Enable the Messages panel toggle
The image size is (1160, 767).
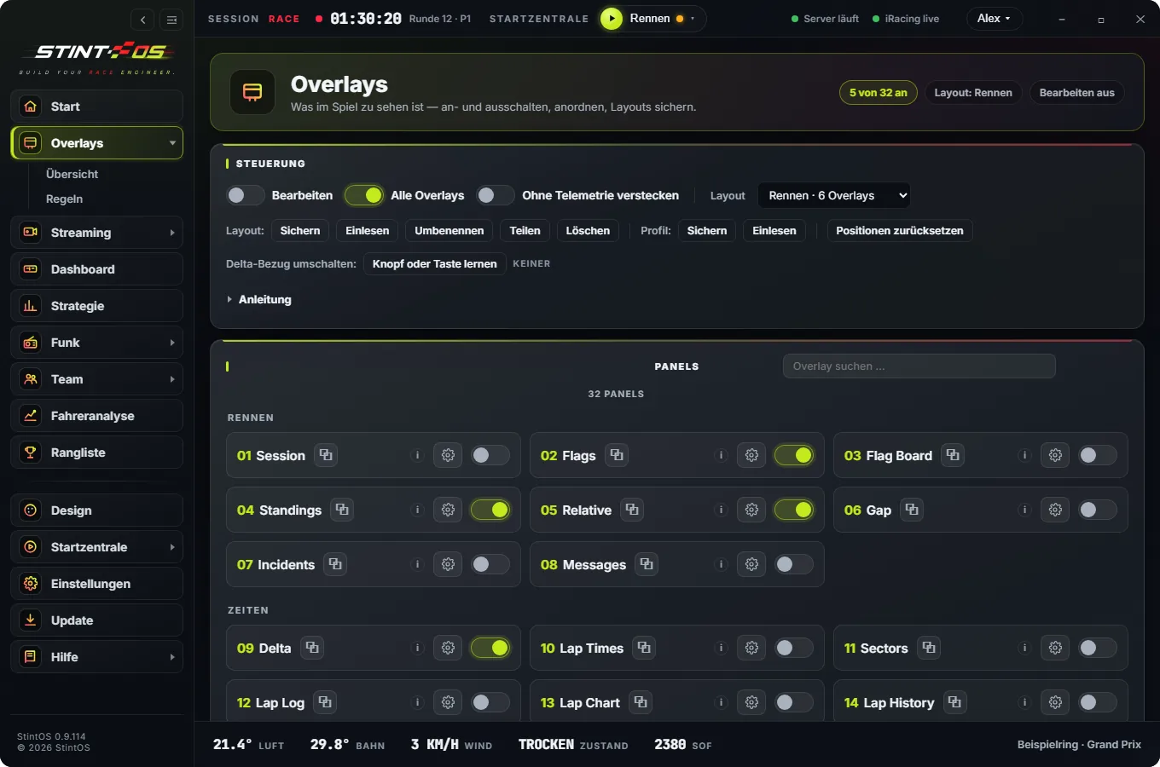793,564
